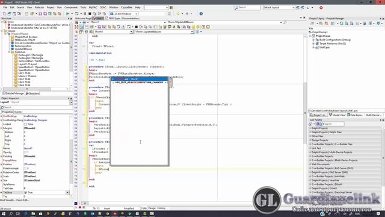Click the red stop icon next to the layout selector

click(x=321, y=8)
